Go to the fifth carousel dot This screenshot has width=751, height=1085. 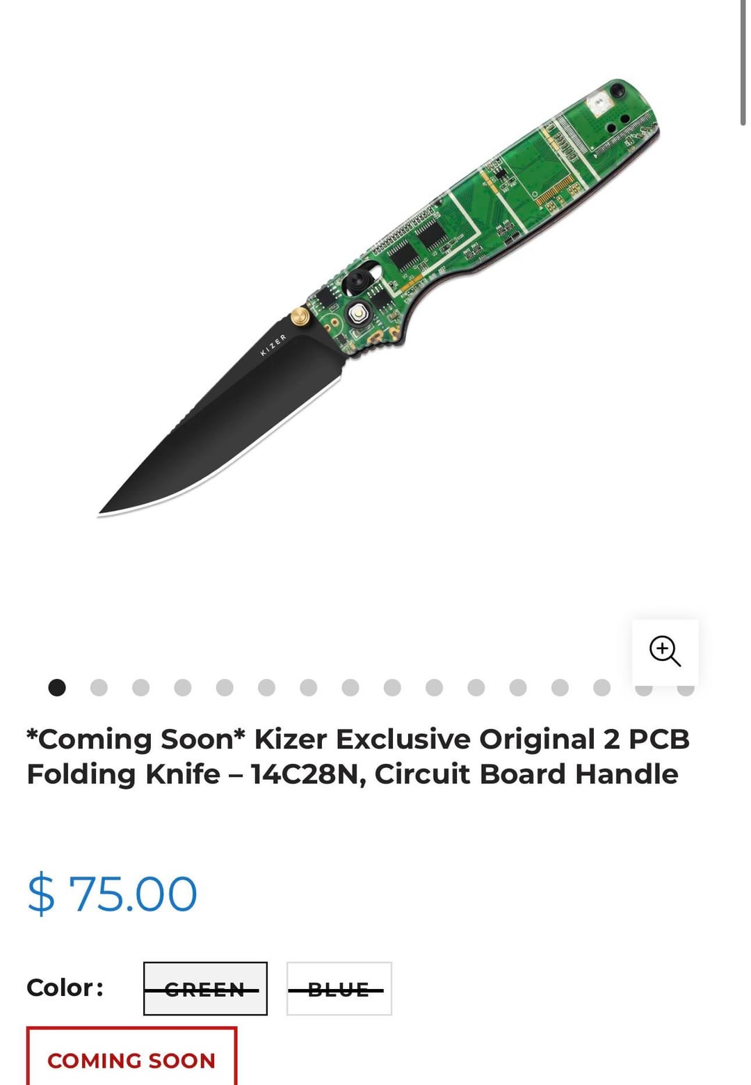coord(225,687)
